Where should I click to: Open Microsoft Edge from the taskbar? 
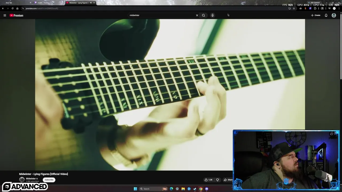(171, 189)
